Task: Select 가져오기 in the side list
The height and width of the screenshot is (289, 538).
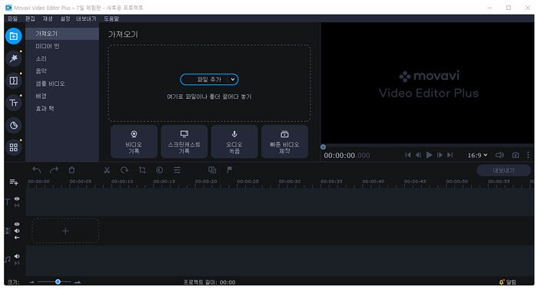Action: coord(62,34)
